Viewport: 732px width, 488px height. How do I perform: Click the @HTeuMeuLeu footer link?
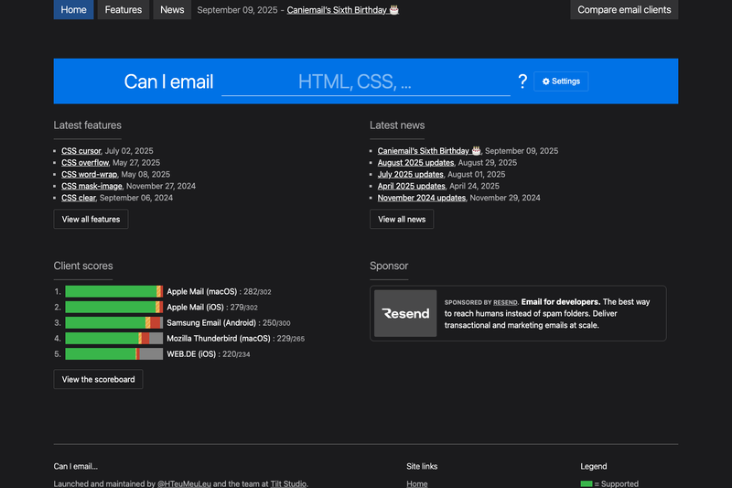184,483
